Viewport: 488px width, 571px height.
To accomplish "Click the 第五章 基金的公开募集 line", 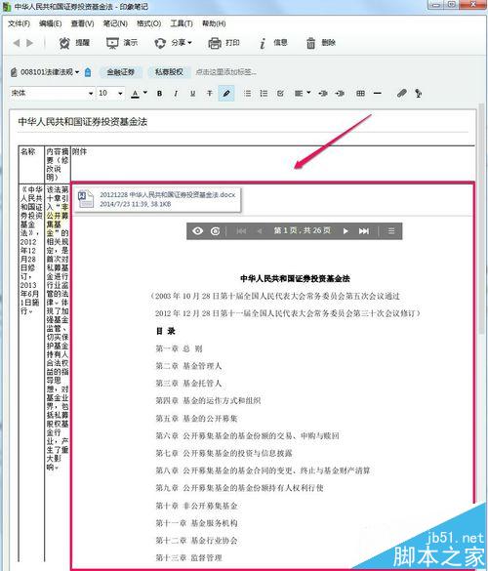I will coord(196,419).
